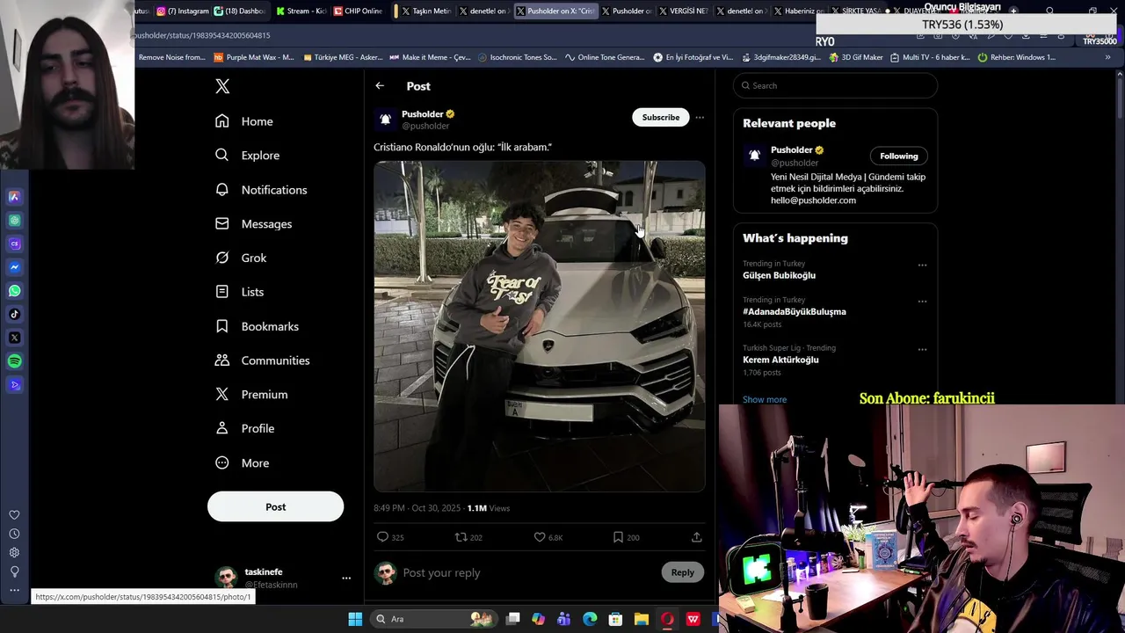Open Kerem Aktürkoğlu trending topic
Viewport: 1125px width, 633px height.
(x=780, y=360)
